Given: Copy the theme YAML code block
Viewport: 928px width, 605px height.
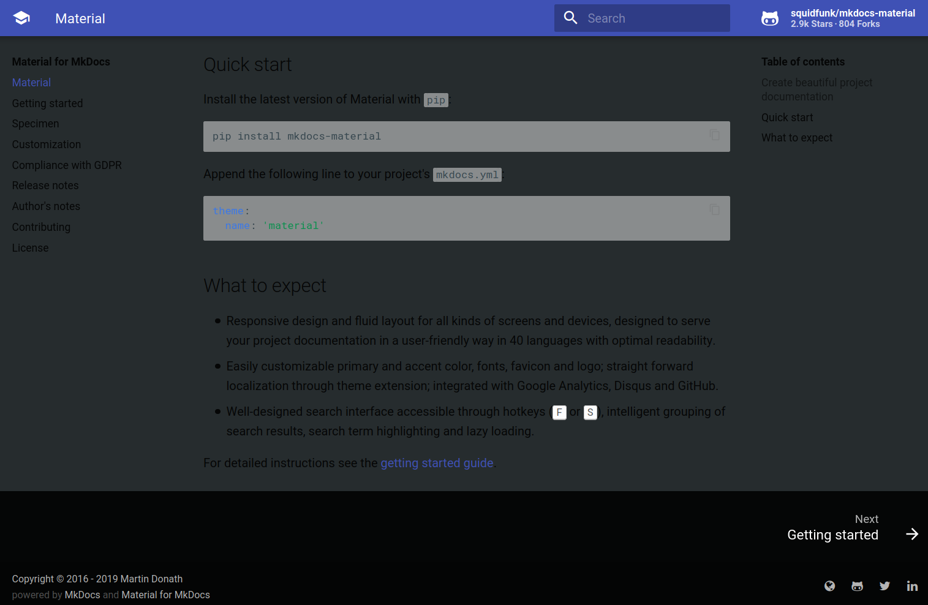Looking at the screenshot, I should 714,209.
